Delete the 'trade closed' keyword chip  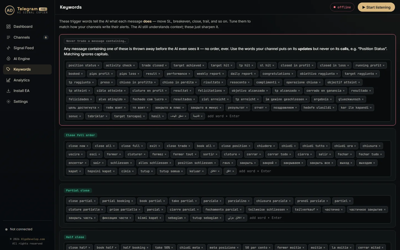(x=166, y=66)
